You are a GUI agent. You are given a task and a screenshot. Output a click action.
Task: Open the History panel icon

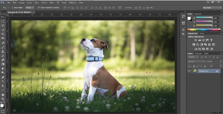(183, 16)
